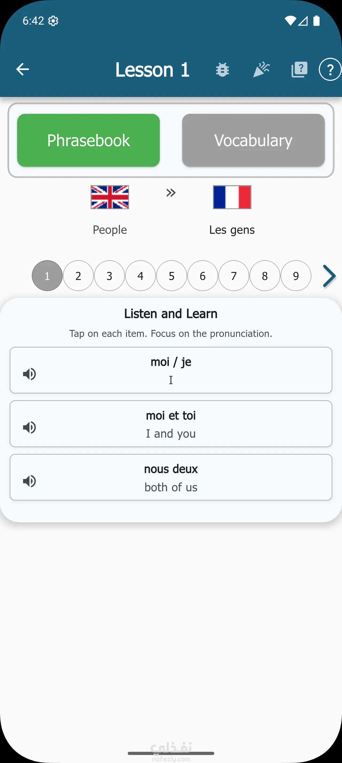Open the help question mark icon
Screen dimensions: 342x763
click(x=330, y=69)
